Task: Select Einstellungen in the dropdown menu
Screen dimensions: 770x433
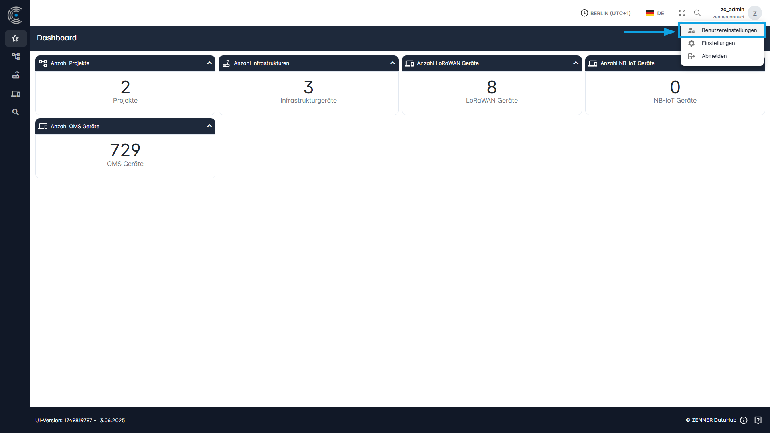Action: pyautogui.click(x=718, y=43)
